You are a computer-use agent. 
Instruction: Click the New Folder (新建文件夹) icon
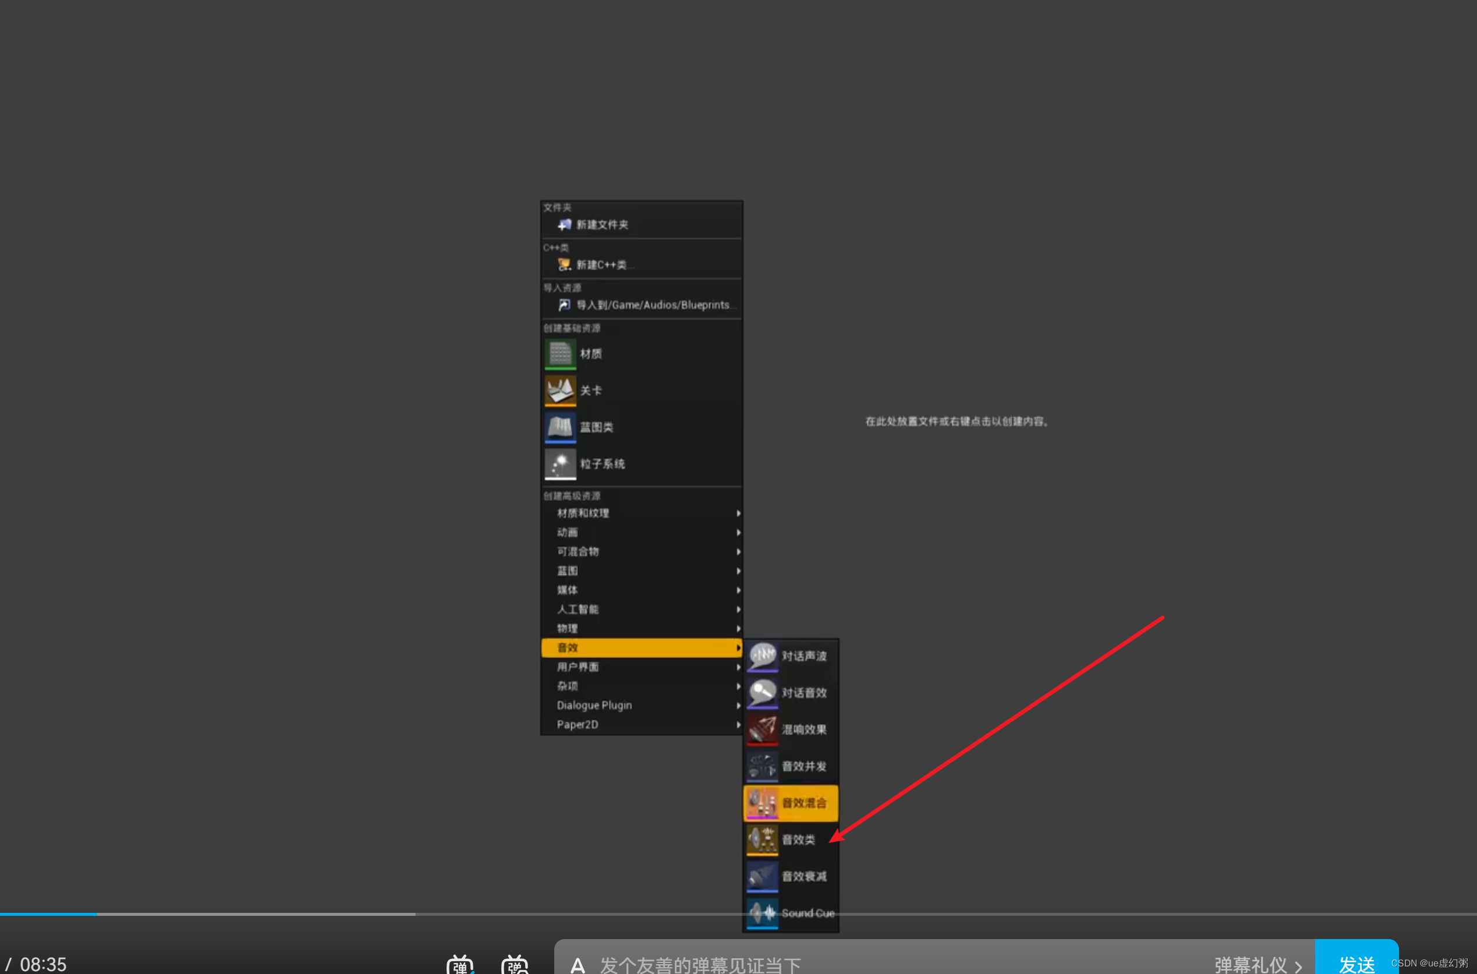pyautogui.click(x=564, y=224)
